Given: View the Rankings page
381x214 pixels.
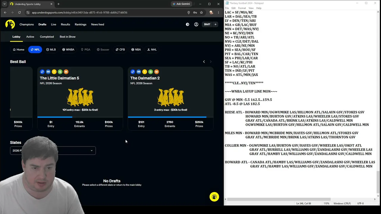Looking at the screenshot, I should (80, 24).
